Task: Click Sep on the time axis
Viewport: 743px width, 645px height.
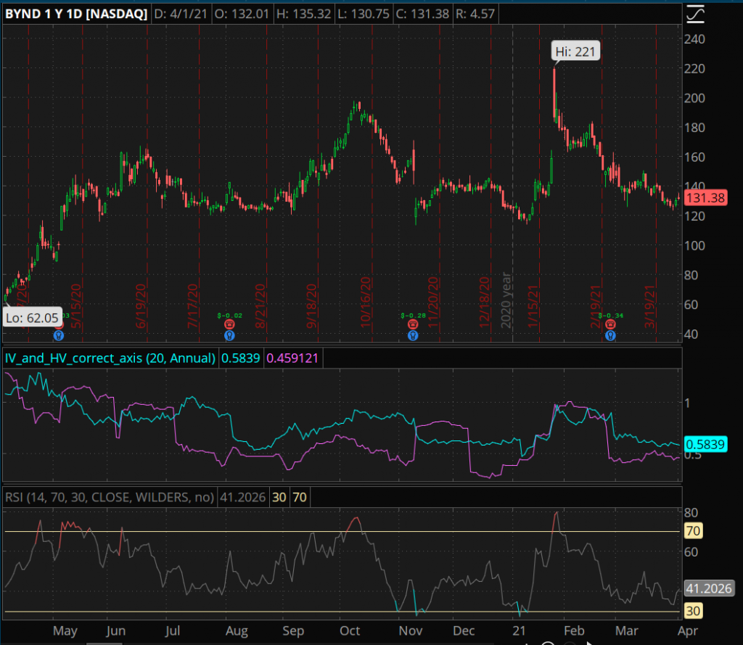Action: [x=293, y=630]
